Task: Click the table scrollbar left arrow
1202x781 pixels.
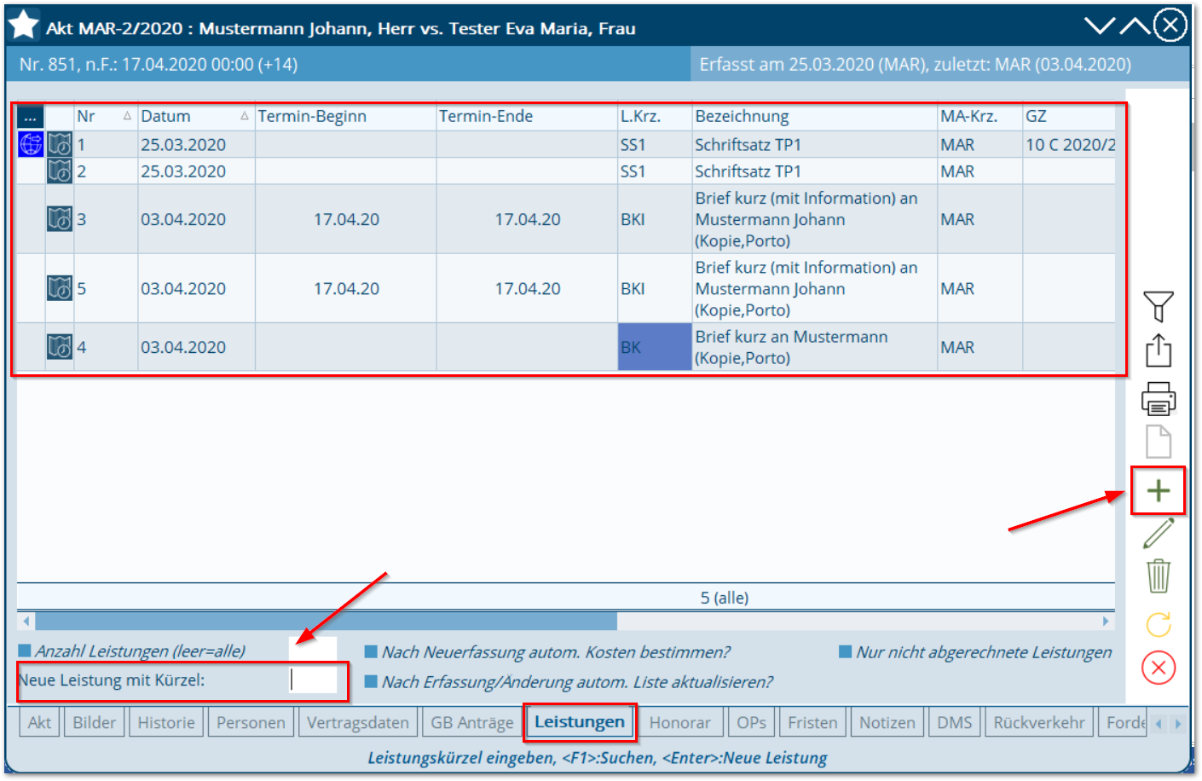Action: pyautogui.click(x=26, y=621)
